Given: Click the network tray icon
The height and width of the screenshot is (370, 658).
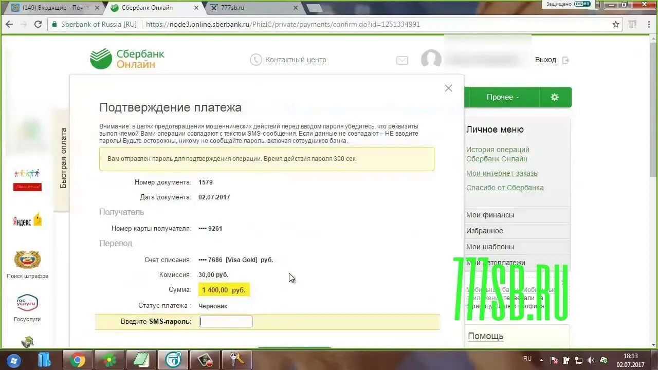Looking at the screenshot, I should [x=578, y=360].
